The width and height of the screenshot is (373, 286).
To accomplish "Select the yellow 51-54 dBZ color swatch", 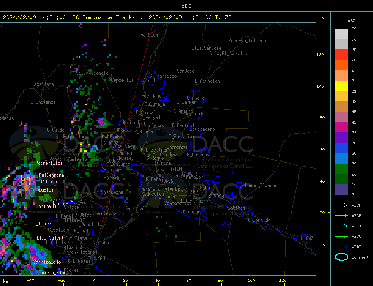I will tap(342, 86).
